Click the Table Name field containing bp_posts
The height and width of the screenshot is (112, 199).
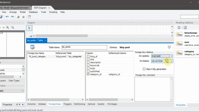[84, 47]
